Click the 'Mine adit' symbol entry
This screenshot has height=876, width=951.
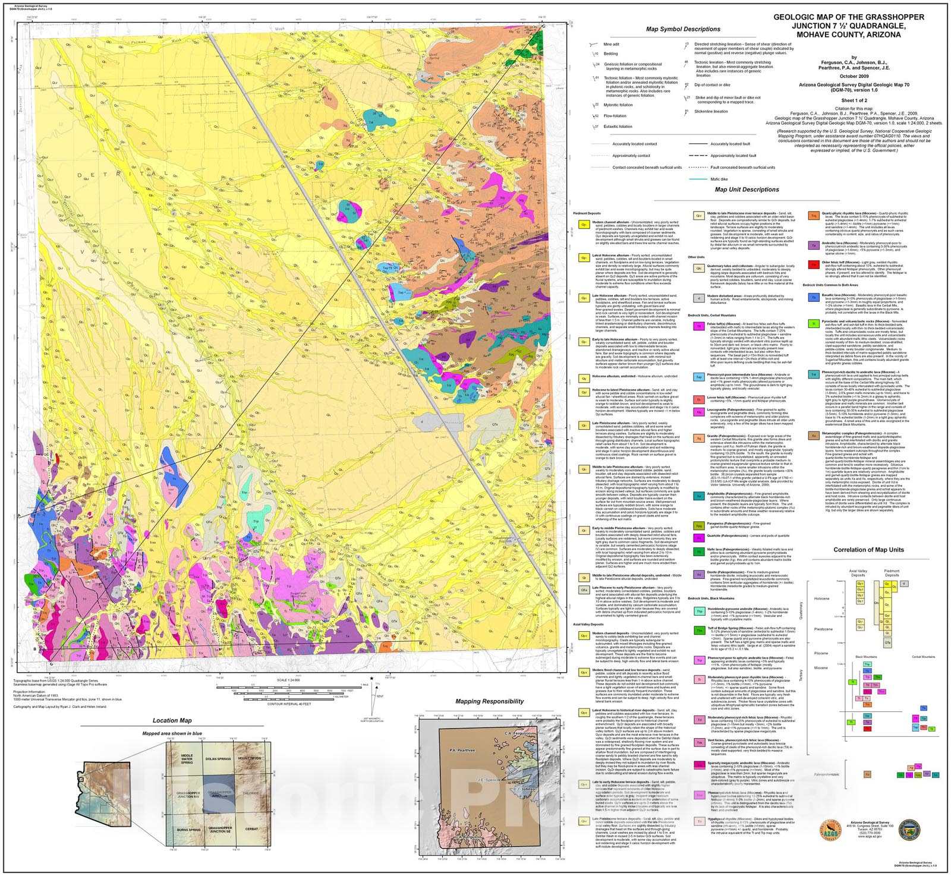tap(604, 45)
